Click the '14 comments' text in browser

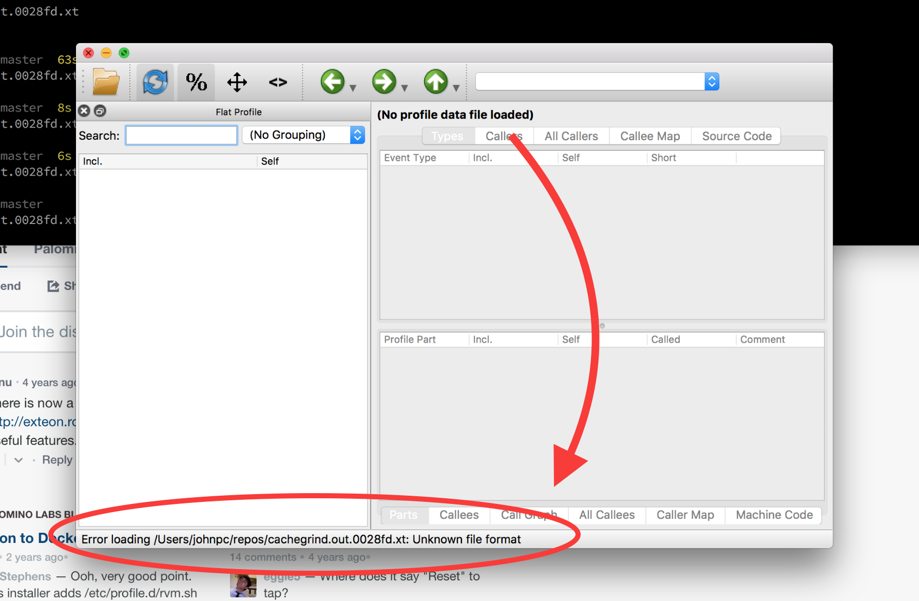(263, 557)
